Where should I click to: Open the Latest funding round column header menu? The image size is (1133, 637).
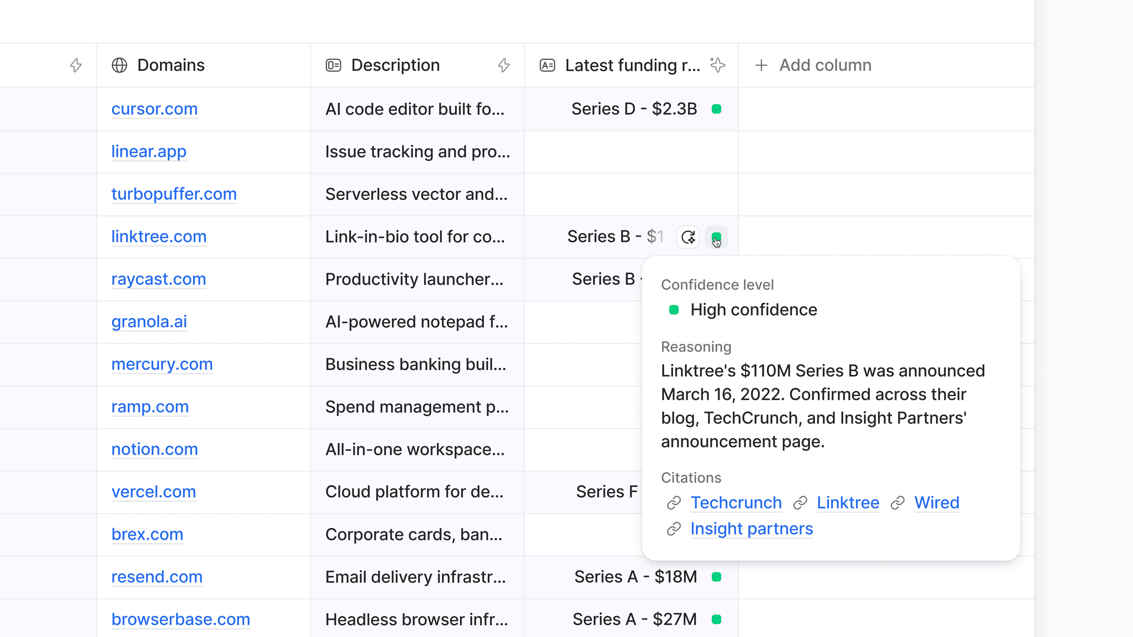(632, 65)
